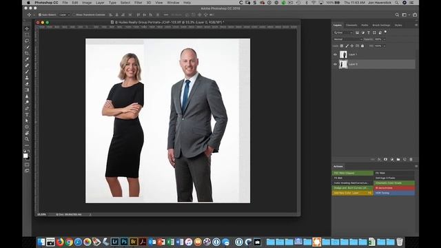441x248 pixels.
Task: Select the Gradient tool
Action: click(x=27, y=90)
